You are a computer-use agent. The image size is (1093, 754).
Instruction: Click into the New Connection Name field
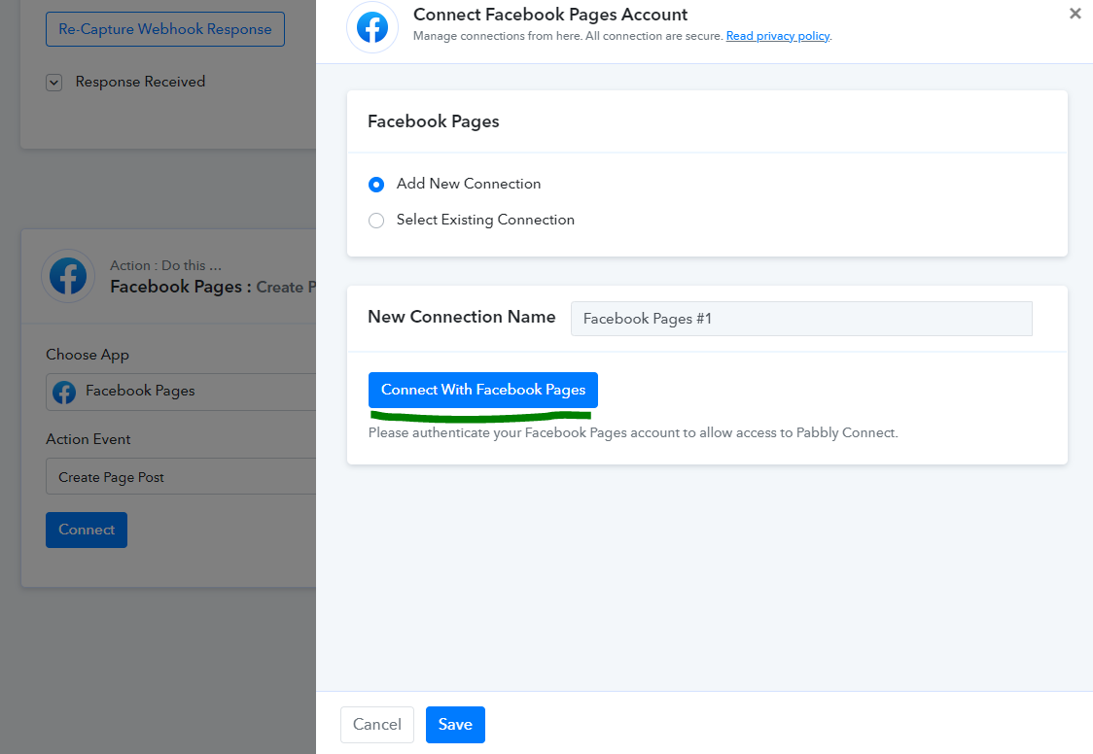pos(801,319)
